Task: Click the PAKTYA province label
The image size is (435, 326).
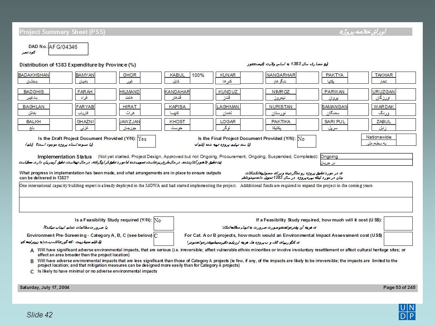Action: [x=334, y=75]
